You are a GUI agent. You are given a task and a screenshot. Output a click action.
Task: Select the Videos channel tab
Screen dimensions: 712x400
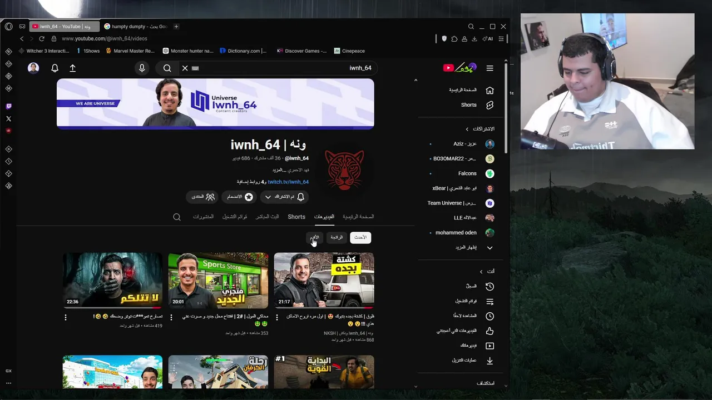click(x=324, y=217)
